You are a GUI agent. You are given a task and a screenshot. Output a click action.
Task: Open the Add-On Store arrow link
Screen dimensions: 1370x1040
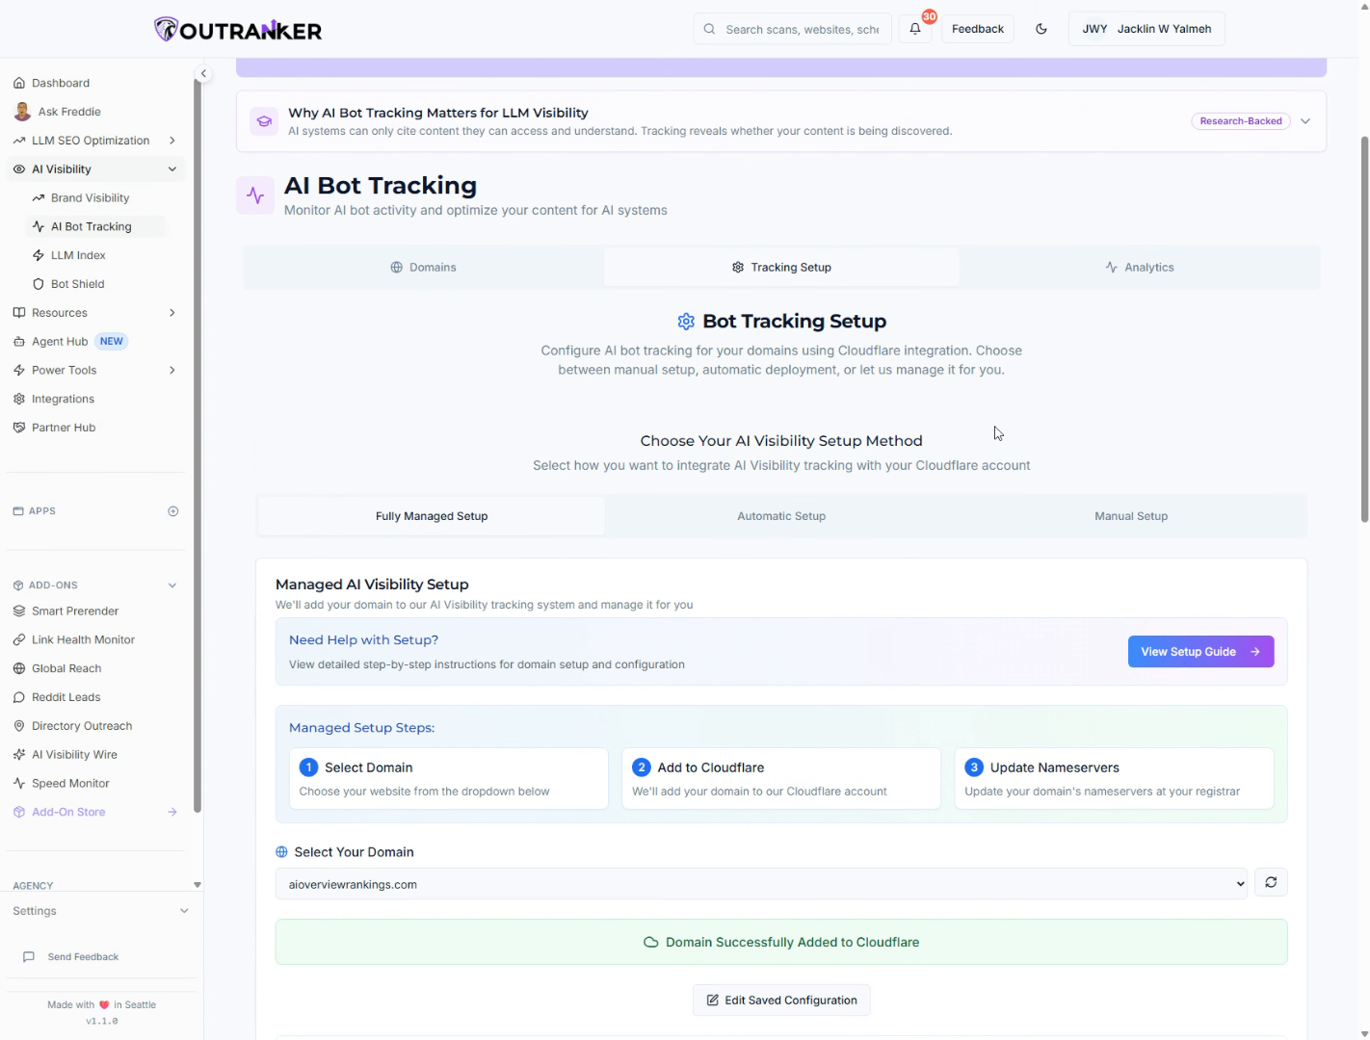point(172,812)
